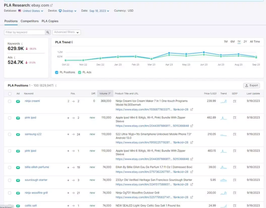This screenshot has width=266, height=208.
Task: Open the Sep 18, 2023 date dropdown
Action: [99, 11]
